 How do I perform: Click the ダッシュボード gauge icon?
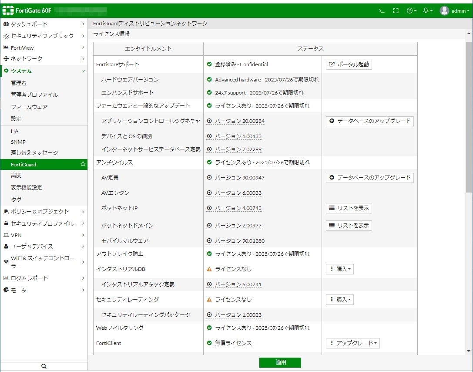pyautogui.click(x=6, y=24)
